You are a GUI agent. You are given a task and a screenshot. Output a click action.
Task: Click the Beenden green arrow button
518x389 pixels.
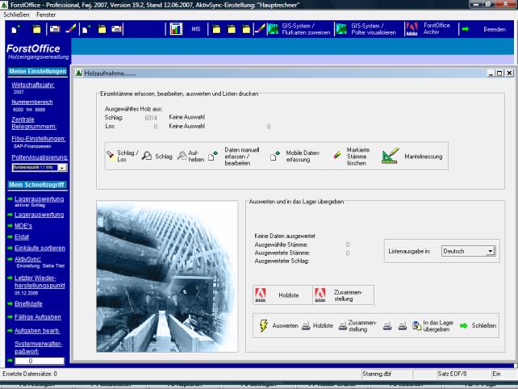484,29
